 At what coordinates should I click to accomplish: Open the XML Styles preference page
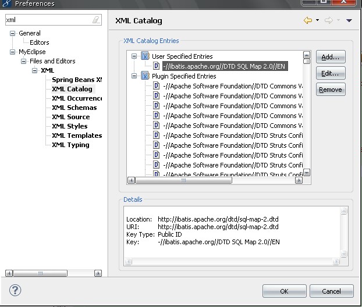click(70, 126)
